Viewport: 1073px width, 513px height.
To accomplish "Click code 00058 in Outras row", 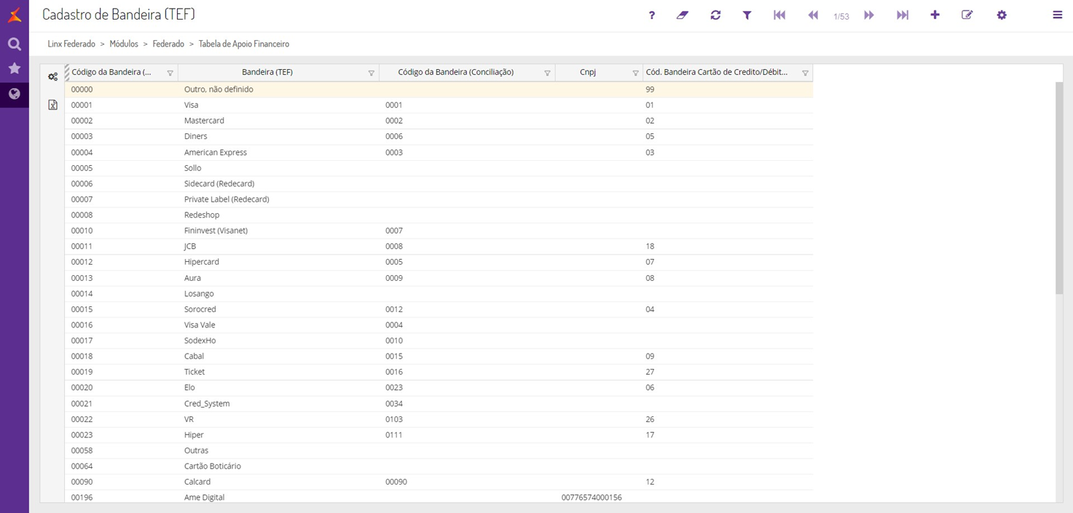I will pyautogui.click(x=82, y=450).
